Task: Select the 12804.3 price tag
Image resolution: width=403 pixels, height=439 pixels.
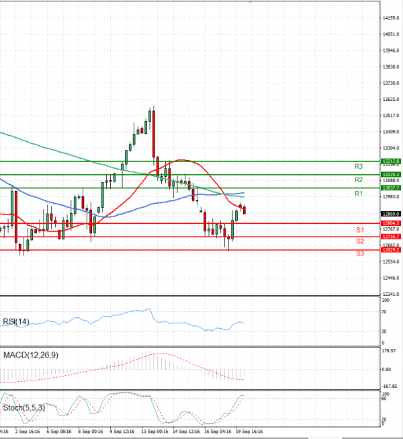Action: pyautogui.click(x=391, y=223)
